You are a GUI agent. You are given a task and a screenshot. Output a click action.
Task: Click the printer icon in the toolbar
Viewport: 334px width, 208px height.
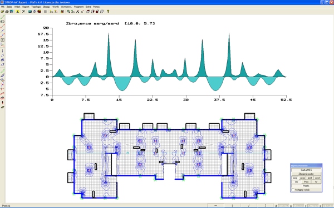(7, 12)
